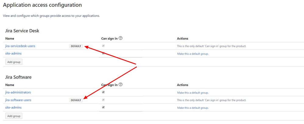Click Add group under Jira Software
Image resolution: width=304 pixels, height=124 pixels.
click(x=14, y=116)
